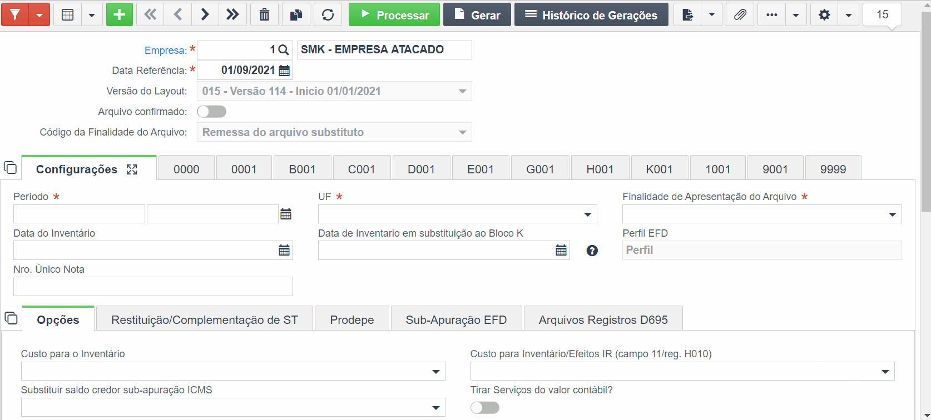Open Data do Inventário calendar icon

point(284,251)
